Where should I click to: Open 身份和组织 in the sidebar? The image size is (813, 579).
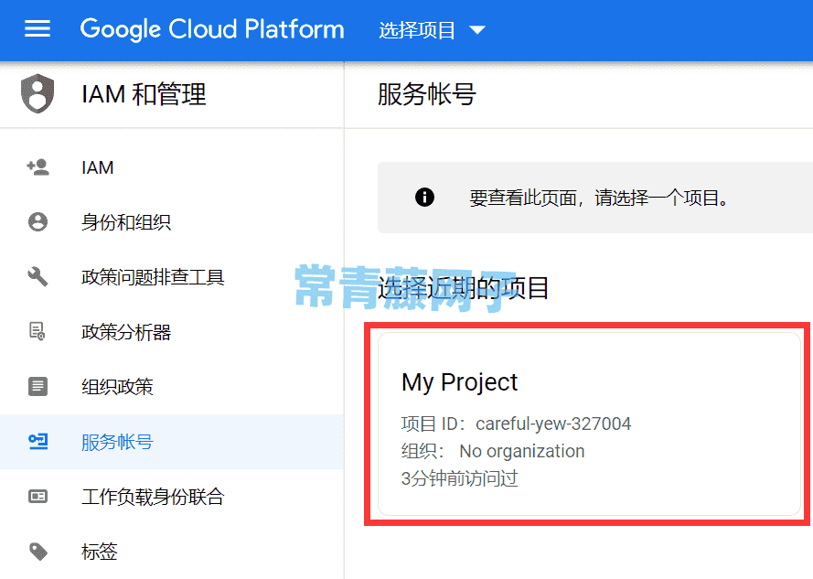point(172,222)
